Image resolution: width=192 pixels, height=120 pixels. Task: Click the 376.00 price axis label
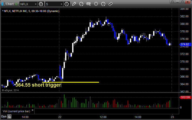point(184,39)
